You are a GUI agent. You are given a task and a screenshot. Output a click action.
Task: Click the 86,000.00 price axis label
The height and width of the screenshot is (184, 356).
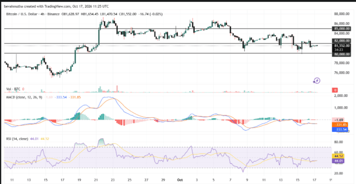pos(342,23)
